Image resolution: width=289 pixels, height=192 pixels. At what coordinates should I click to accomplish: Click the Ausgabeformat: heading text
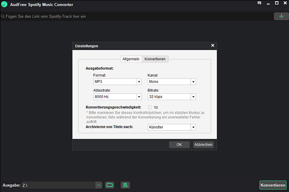(100, 68)
